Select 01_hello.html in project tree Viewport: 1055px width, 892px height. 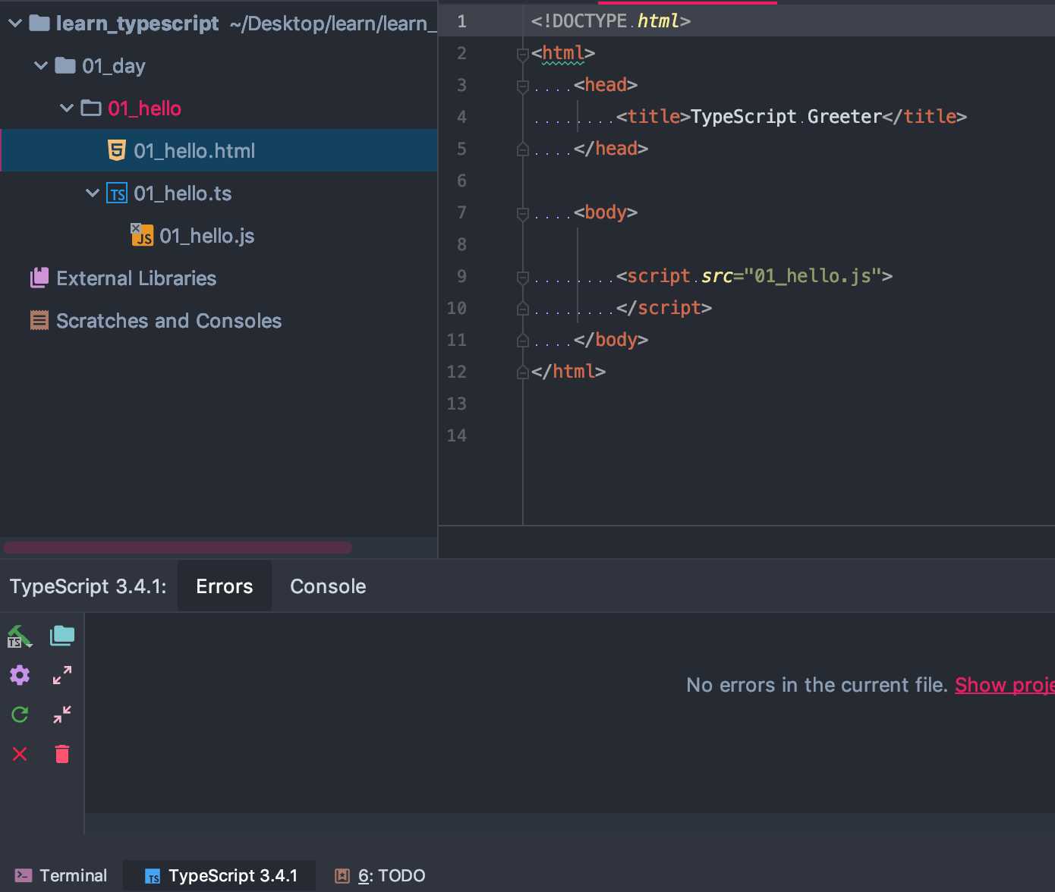click(219, 150)
